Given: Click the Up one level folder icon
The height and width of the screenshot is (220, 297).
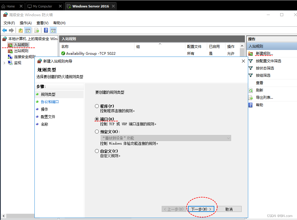Looking at the screenshot, I should (x=21, y=30).
